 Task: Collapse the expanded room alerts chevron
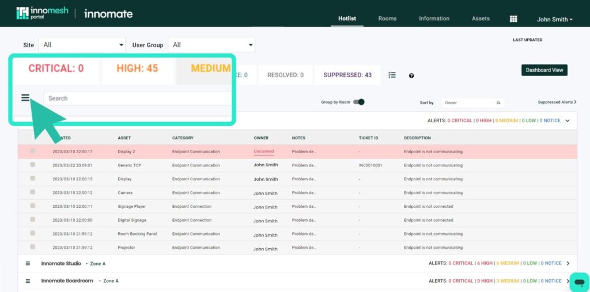tap(568, 121)
